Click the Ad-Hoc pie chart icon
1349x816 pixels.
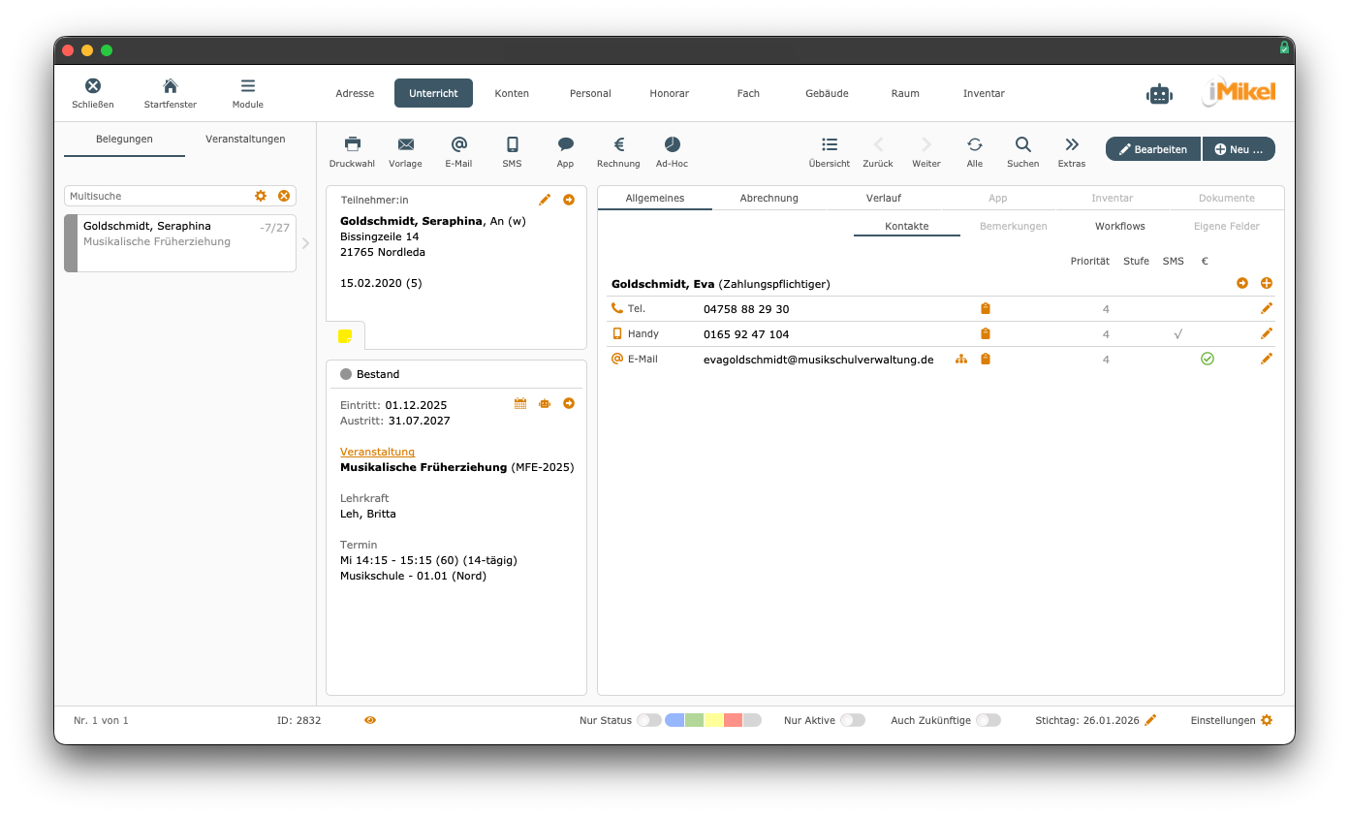click(672, 144)
